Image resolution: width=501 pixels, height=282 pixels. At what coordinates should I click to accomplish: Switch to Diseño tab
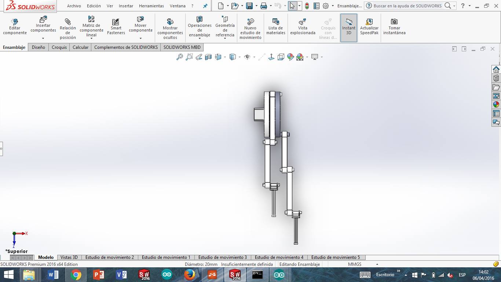point(39,47)
